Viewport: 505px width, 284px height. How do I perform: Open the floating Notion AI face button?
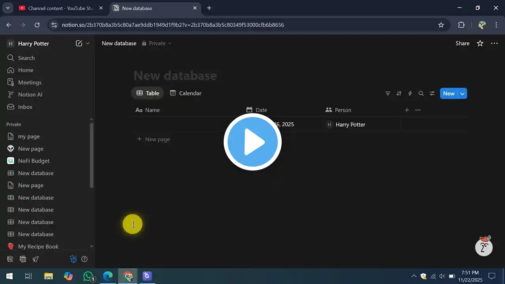484,246
